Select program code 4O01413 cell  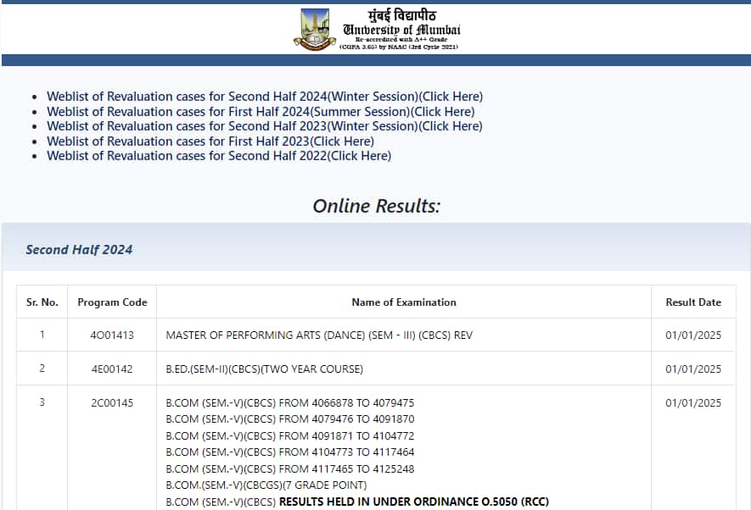point(112,335)
